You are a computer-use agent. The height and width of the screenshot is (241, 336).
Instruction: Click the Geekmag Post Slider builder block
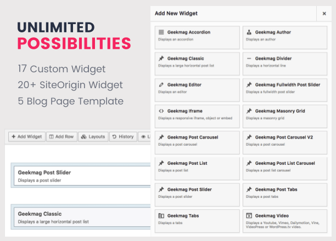(81, 176)
